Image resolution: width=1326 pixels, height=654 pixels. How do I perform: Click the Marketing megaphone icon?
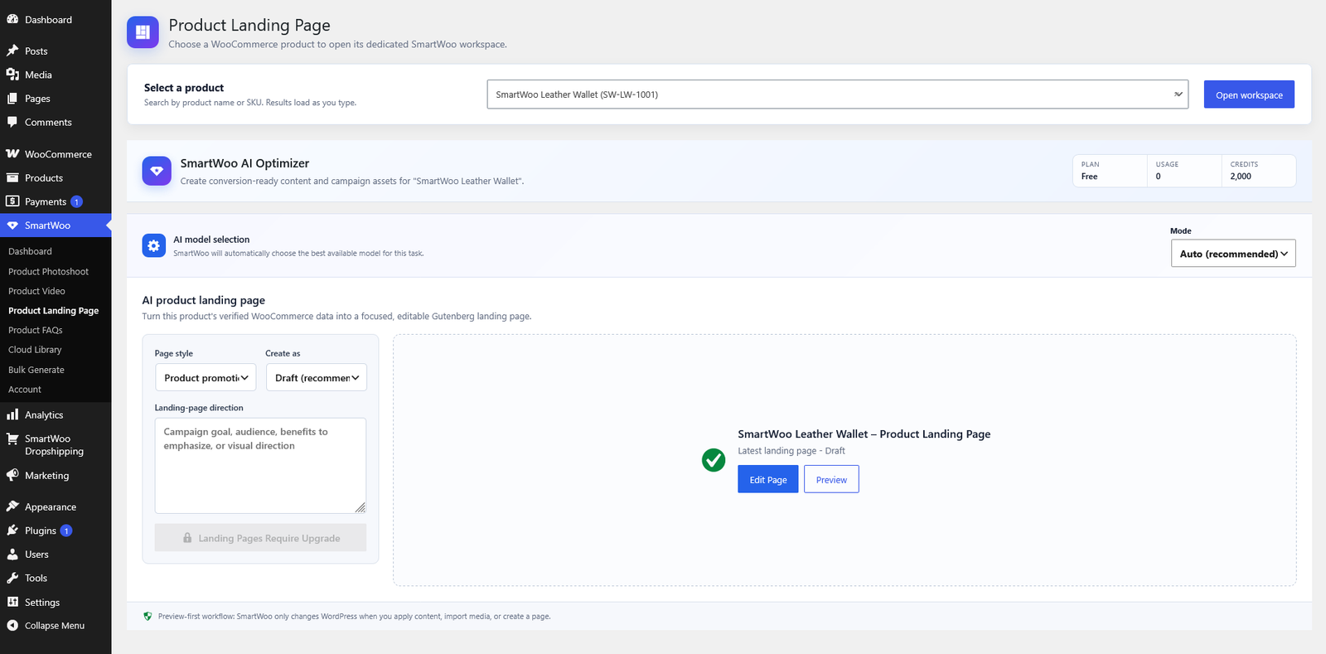pyautogui.click(x=12, y=475)
